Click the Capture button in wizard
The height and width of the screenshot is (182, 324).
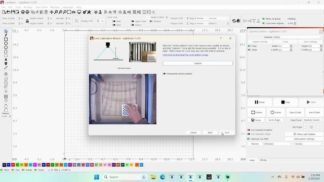(197, 63)
